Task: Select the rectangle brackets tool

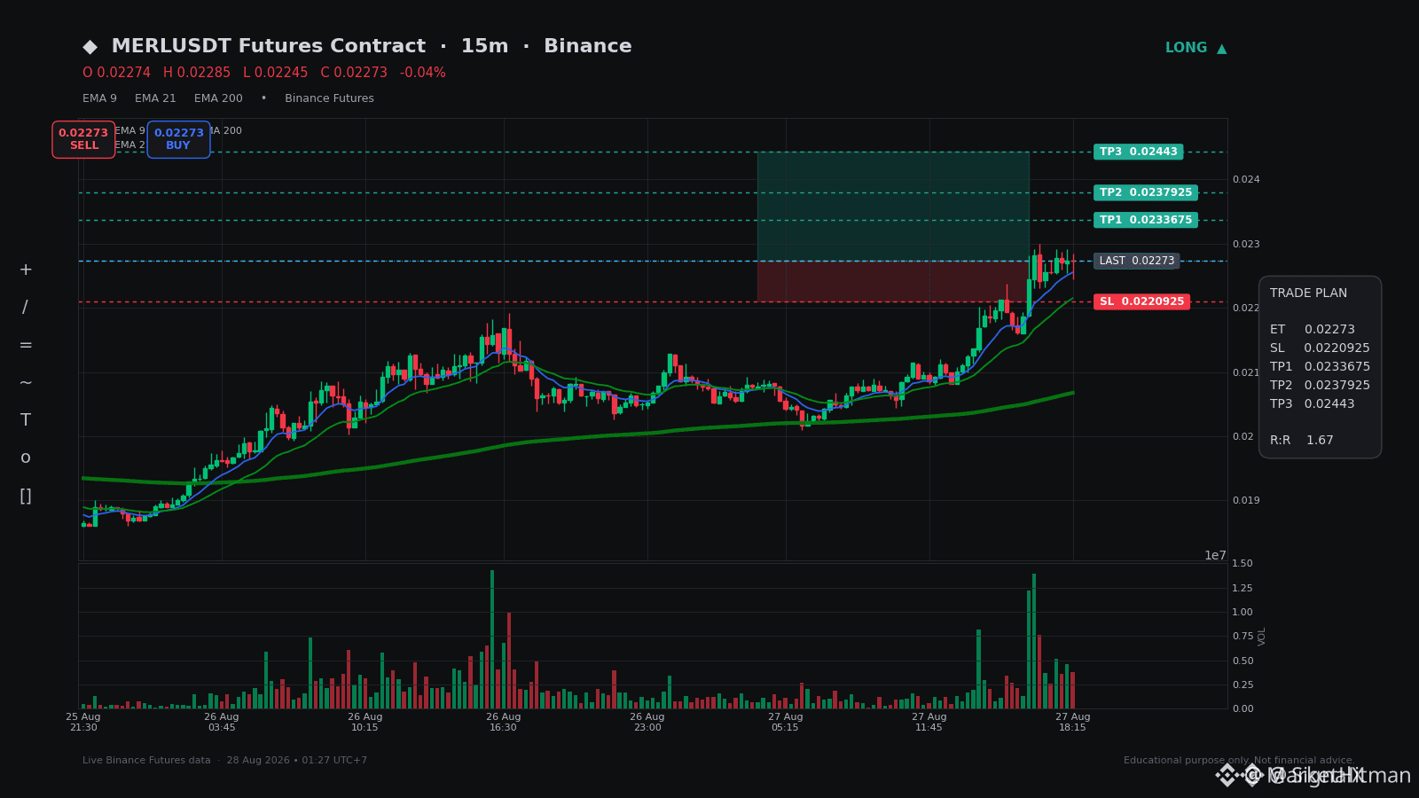Action: 26,496
